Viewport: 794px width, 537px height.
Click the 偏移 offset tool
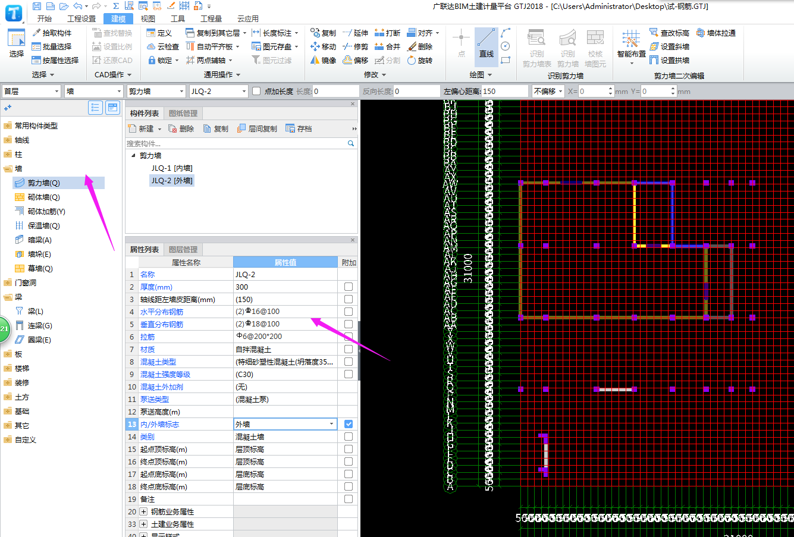tap(355, 60)
